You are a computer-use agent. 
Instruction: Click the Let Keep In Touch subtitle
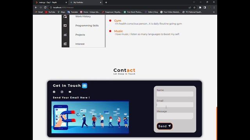[124, 74]
